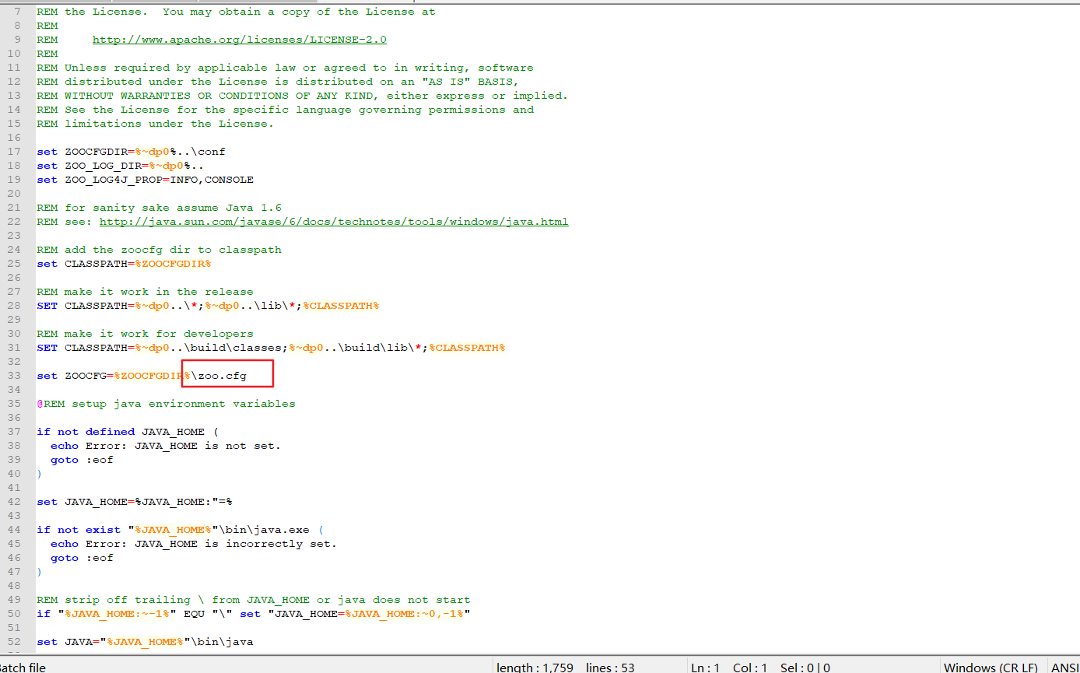Screen dimensions: 1080x673
Task: Click the Batch file language label
Action: (x=23, y=667)
